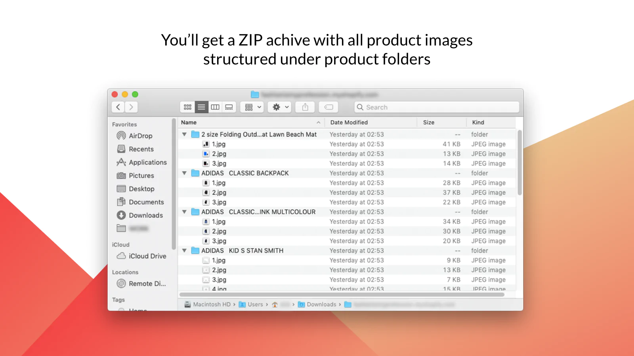The width and height of the screenshot is (634, 356).
Task: Select list view mode button
Action: coord(201,107)
